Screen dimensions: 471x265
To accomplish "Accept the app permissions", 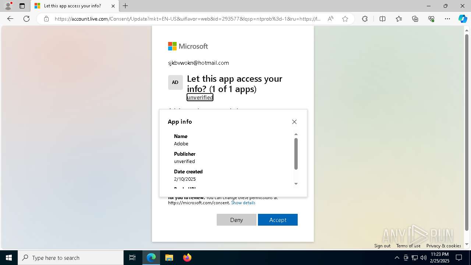I will pos(278,220).
